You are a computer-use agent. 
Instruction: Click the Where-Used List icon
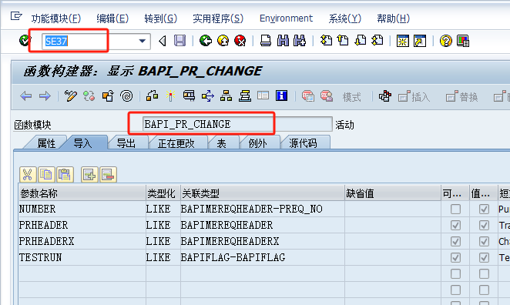207,96
